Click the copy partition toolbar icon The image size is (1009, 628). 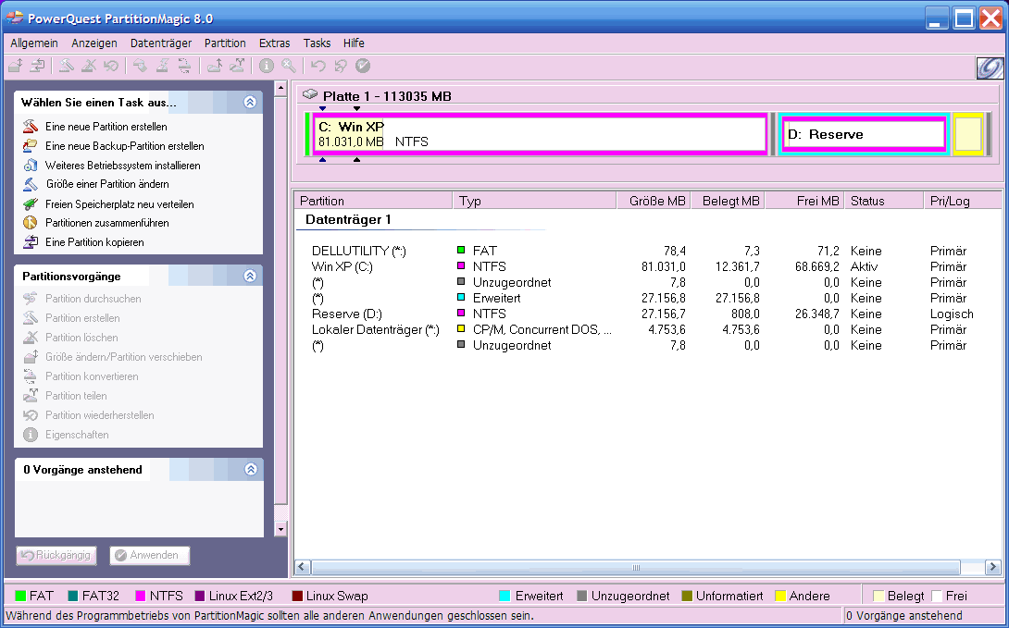coord(37,66)
